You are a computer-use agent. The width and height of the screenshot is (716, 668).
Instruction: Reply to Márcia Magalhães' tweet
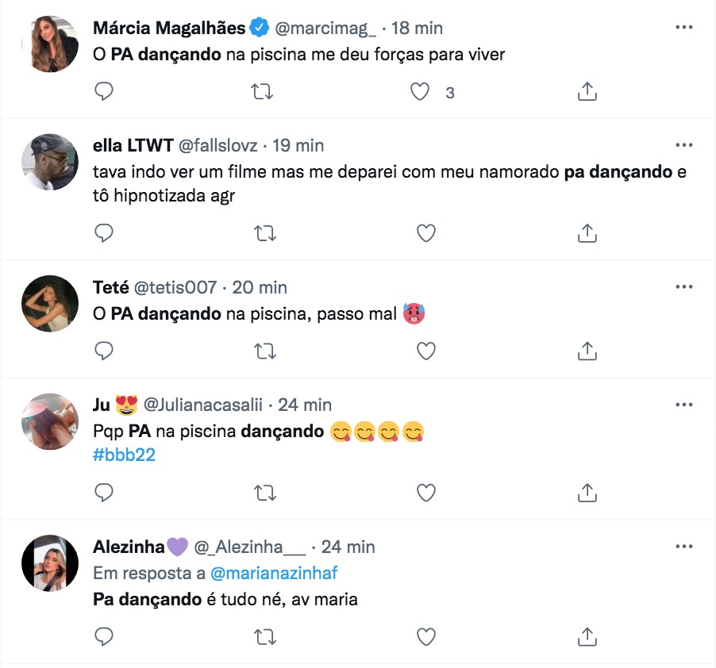tap(104, 92)
